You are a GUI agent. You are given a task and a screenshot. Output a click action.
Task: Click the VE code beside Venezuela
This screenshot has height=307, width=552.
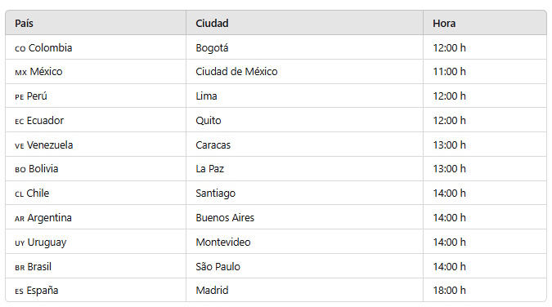click(20, 146)
